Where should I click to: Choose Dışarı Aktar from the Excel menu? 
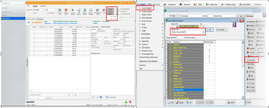point(113,17)
